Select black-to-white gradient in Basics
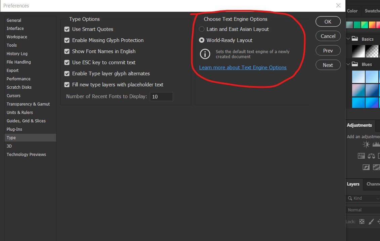This screenshot has height=241, width=380. point(358,51)
